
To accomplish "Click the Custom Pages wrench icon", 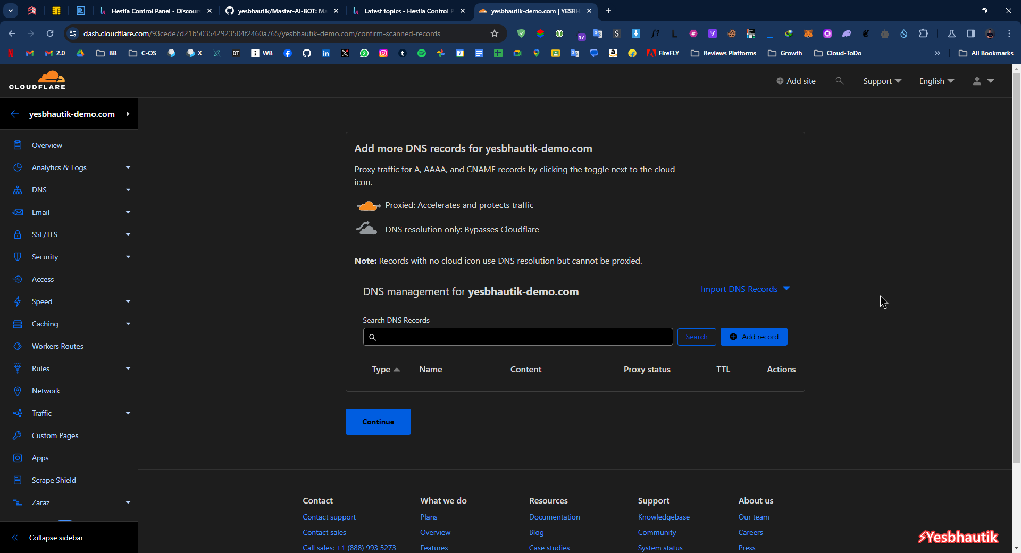I will click(18, 435).
